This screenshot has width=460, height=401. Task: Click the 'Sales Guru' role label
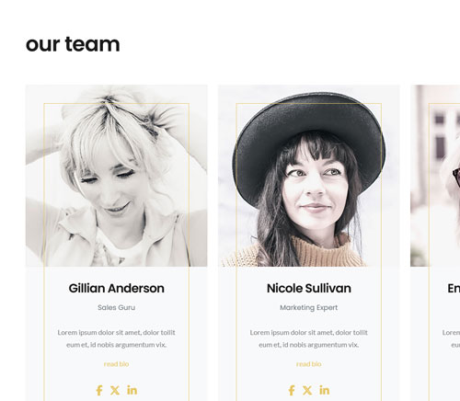(117, 307)
